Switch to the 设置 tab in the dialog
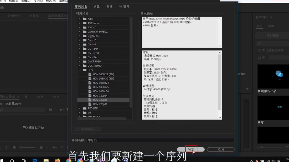289x162 pixels. (x=97, y=6)
